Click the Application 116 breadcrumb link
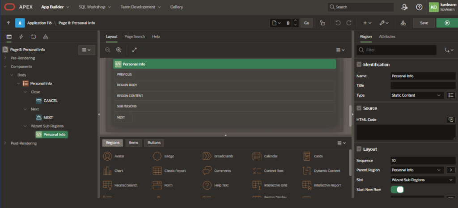 tap(39, 23)
